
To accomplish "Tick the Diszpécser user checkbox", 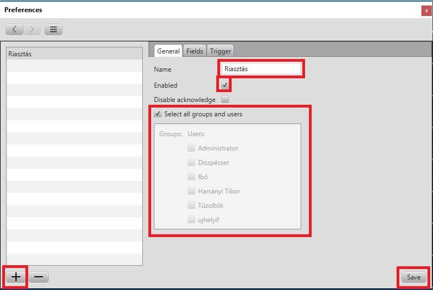I will (x=191, y=162).
